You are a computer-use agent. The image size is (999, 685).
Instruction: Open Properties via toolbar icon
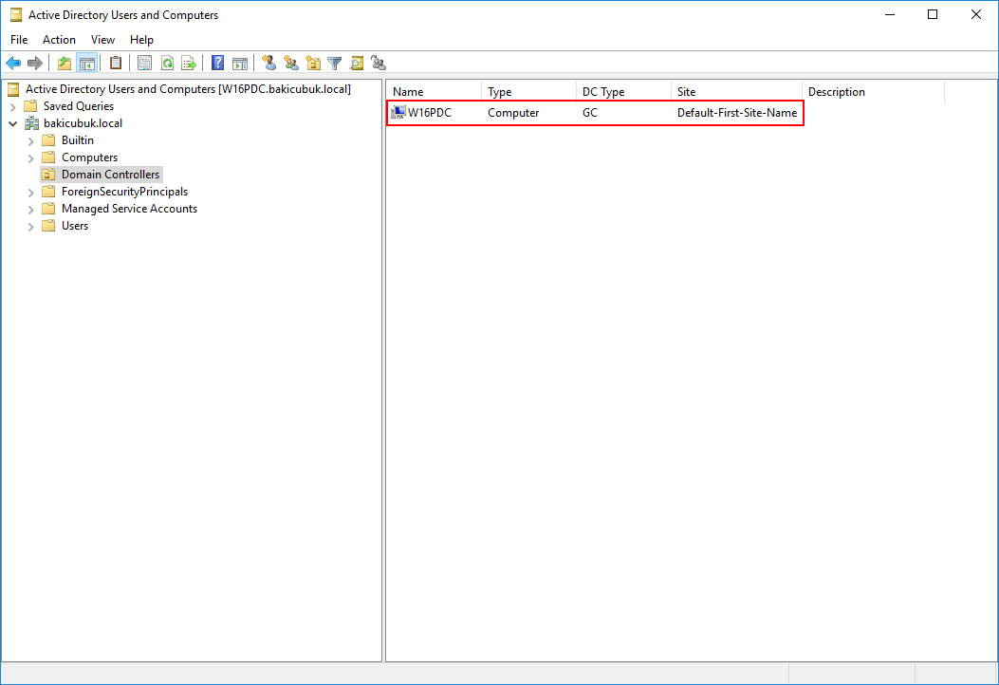click(x=144, y=63)
